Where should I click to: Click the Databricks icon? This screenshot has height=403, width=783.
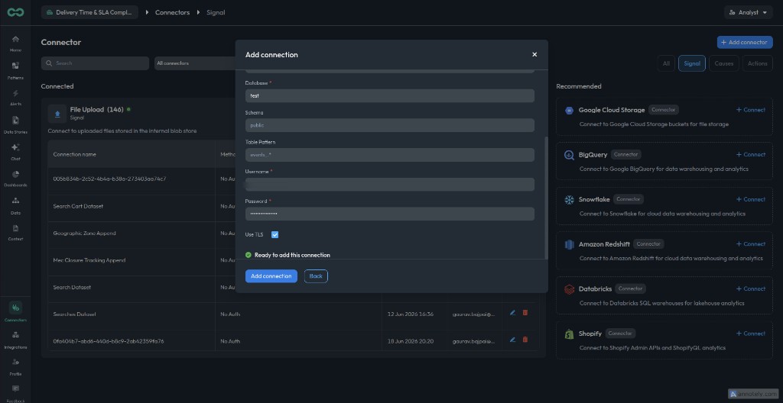click(569, 289)
